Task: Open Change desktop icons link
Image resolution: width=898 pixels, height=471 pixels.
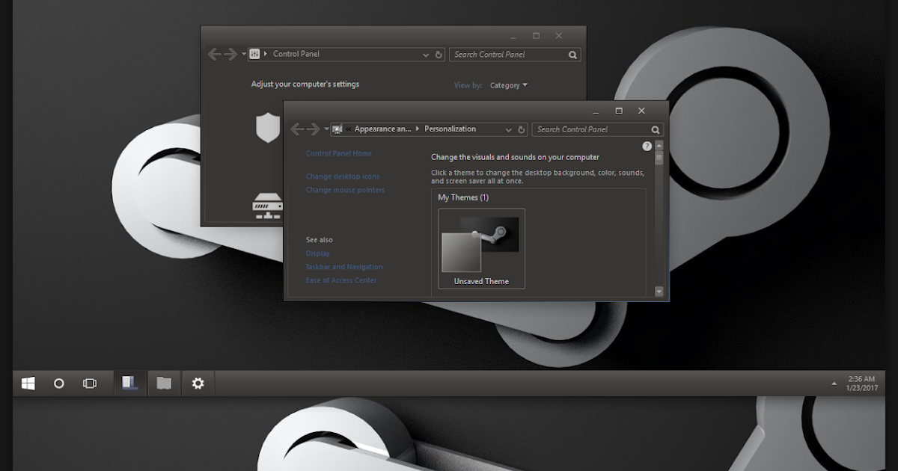Action: [x=343, y=176]
